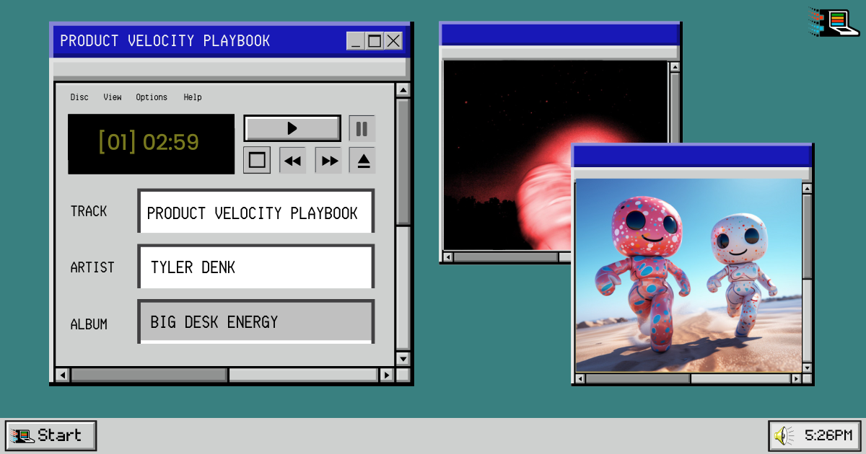The width and height of the screenshot is (866, 454).
Task: Open the computer desktop icon at top right
Action: pyautogui.click(x=834, y=22)
